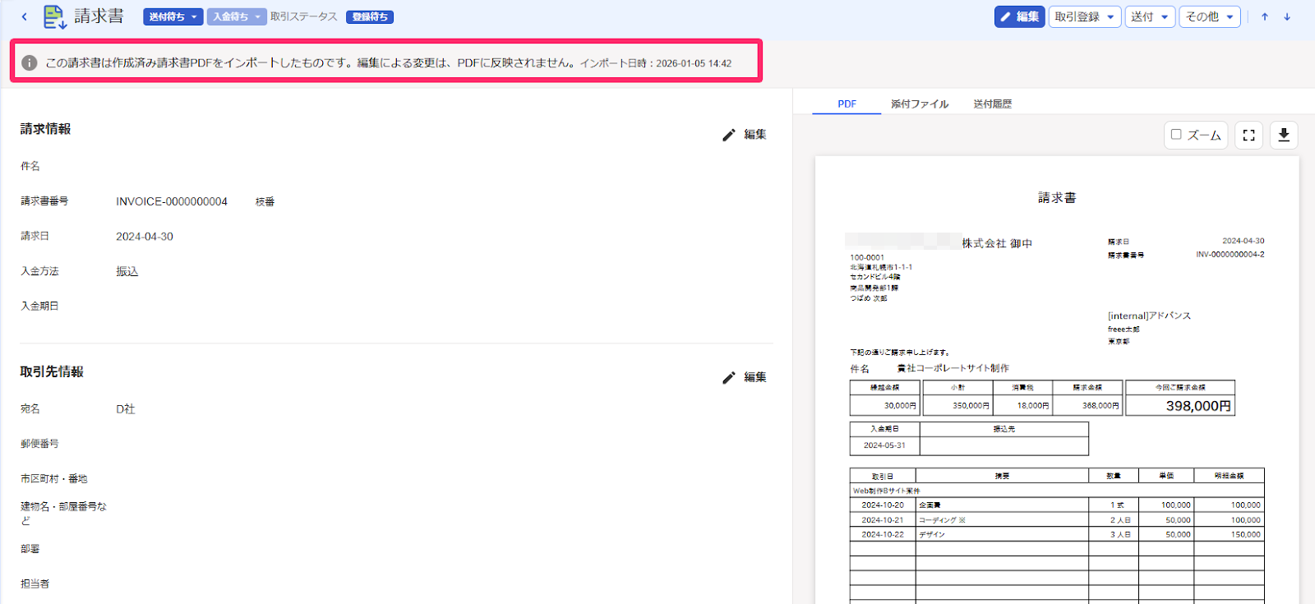This screenshot has width=1315, height=604.
Task: Click the 398,000円 total in PDF
Action: coord(1198,406)
